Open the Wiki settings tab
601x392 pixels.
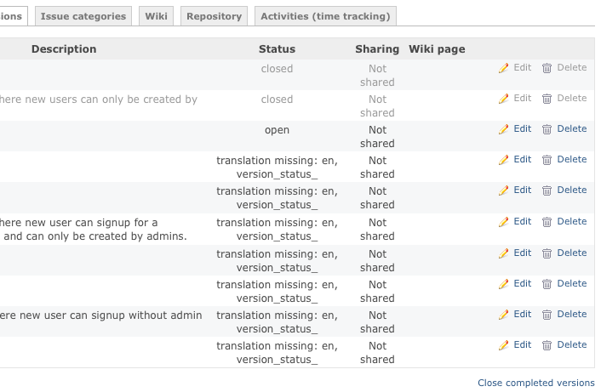pos(156,16)
